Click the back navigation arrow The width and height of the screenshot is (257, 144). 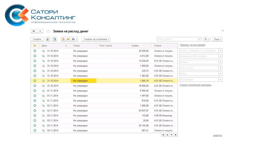34,31
